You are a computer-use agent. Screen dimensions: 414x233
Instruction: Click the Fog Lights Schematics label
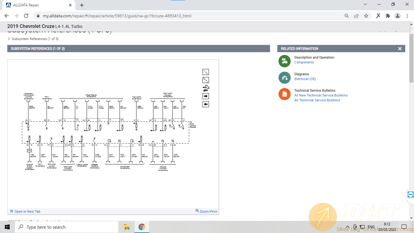137,98
